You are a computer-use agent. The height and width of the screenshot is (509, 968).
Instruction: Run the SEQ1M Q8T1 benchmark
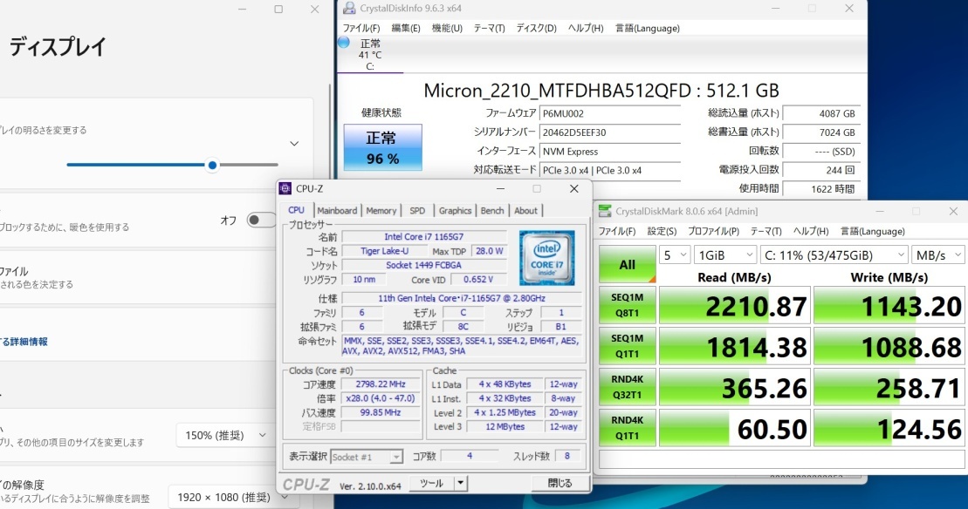point(627,307)
